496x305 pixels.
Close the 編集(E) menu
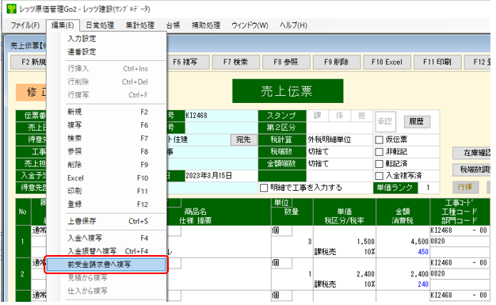coord(63,25)
